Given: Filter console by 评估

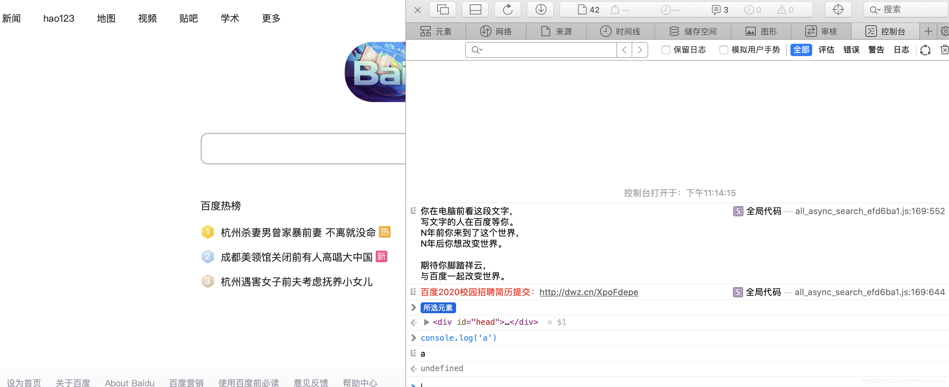Looking at the screenshot, I should [826, 50].
